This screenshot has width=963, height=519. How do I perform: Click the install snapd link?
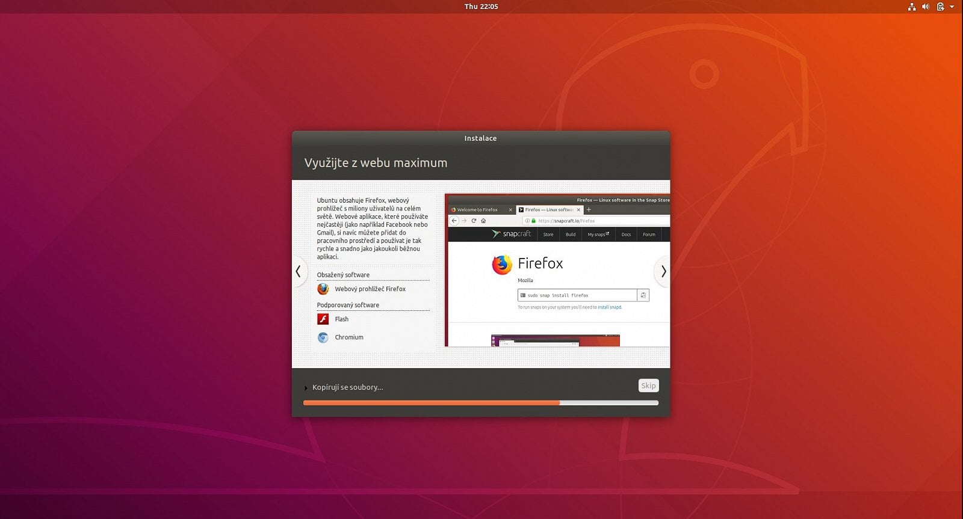[609, 307]
